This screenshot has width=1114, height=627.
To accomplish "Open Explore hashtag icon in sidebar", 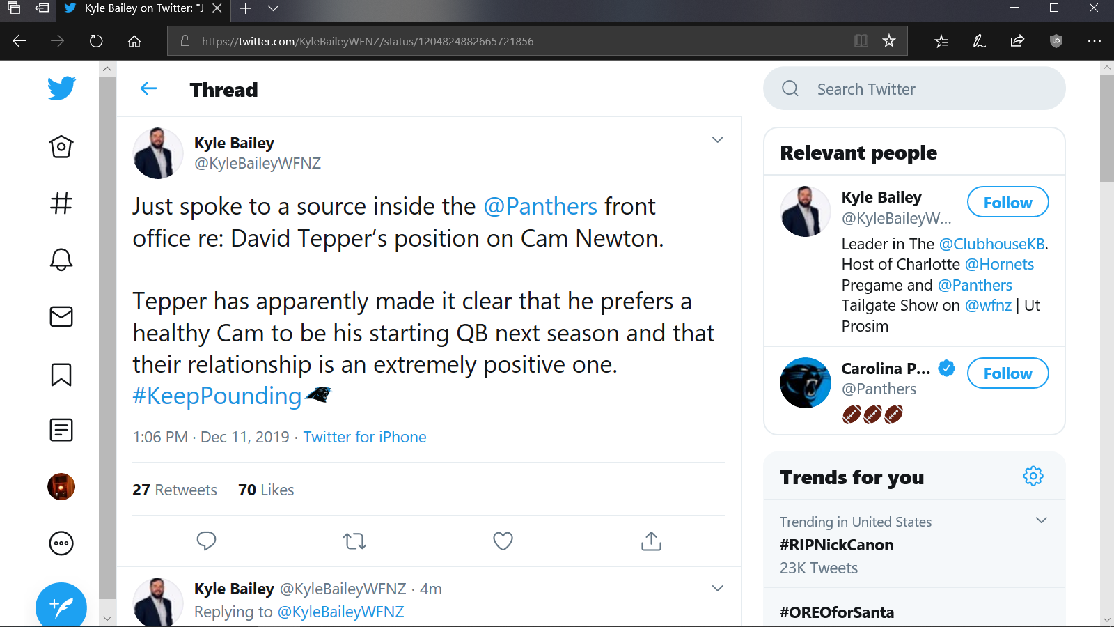I will 61,203.
